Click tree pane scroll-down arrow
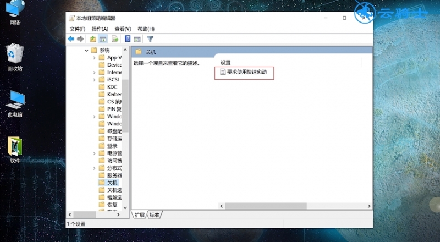 click(x=125, y=208)
